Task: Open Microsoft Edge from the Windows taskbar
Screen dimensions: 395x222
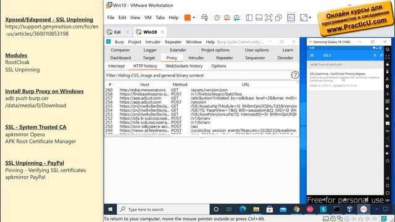Action: [x=243, y=209]
